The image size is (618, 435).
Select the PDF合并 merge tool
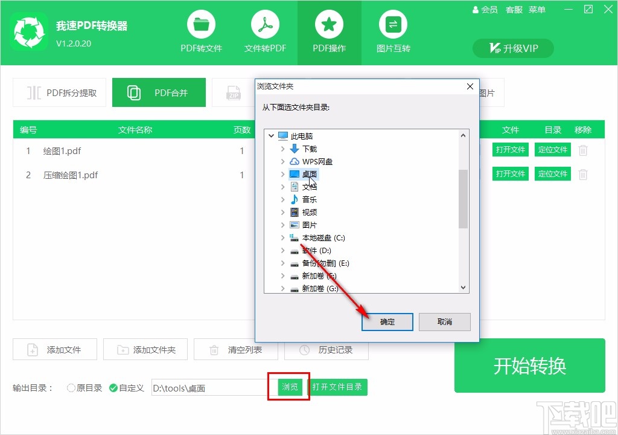pos(159,92)
